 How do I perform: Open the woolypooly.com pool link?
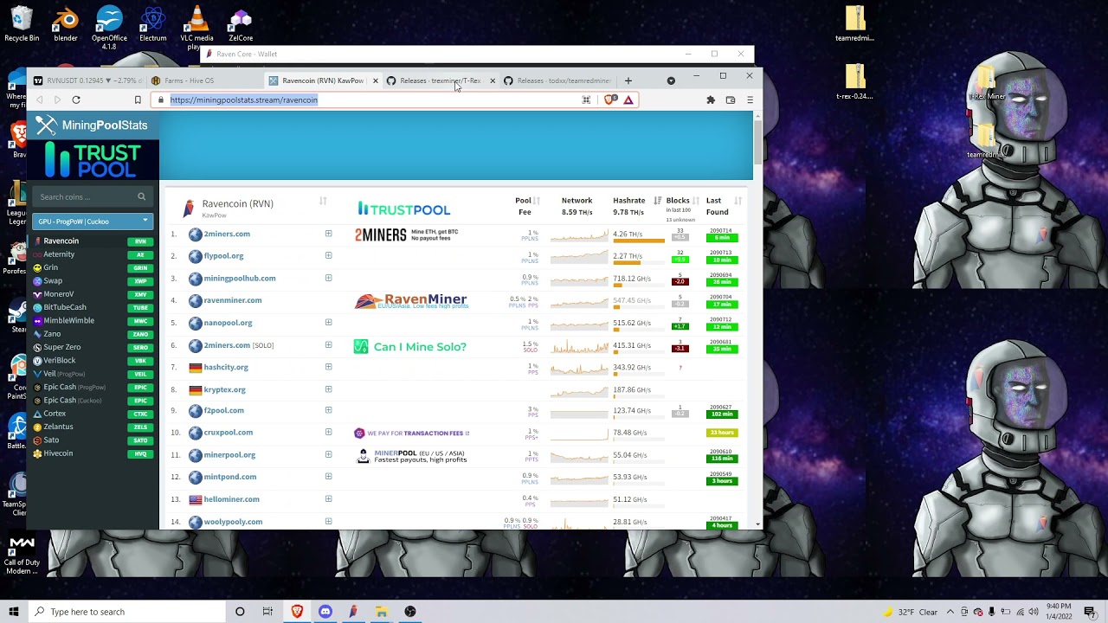[x=233, y=522]
